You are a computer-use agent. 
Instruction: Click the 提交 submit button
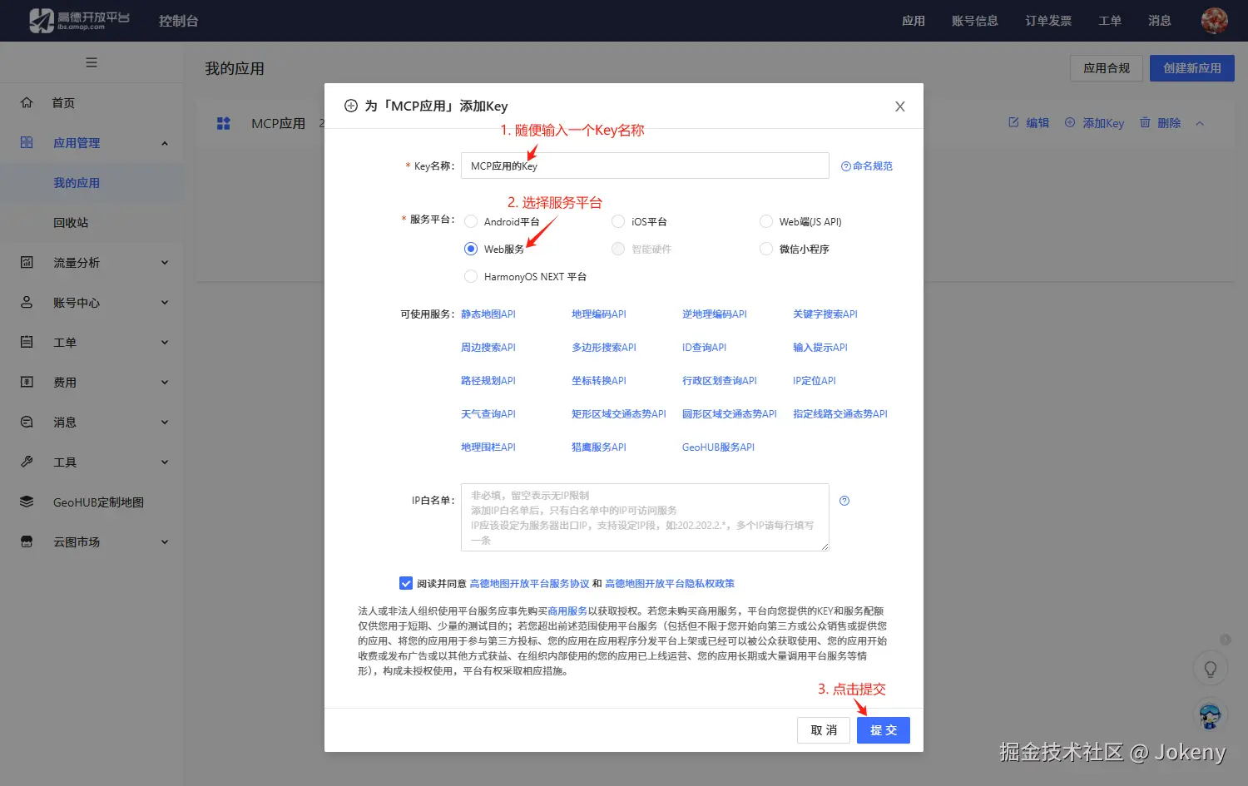tap(884, 730)
